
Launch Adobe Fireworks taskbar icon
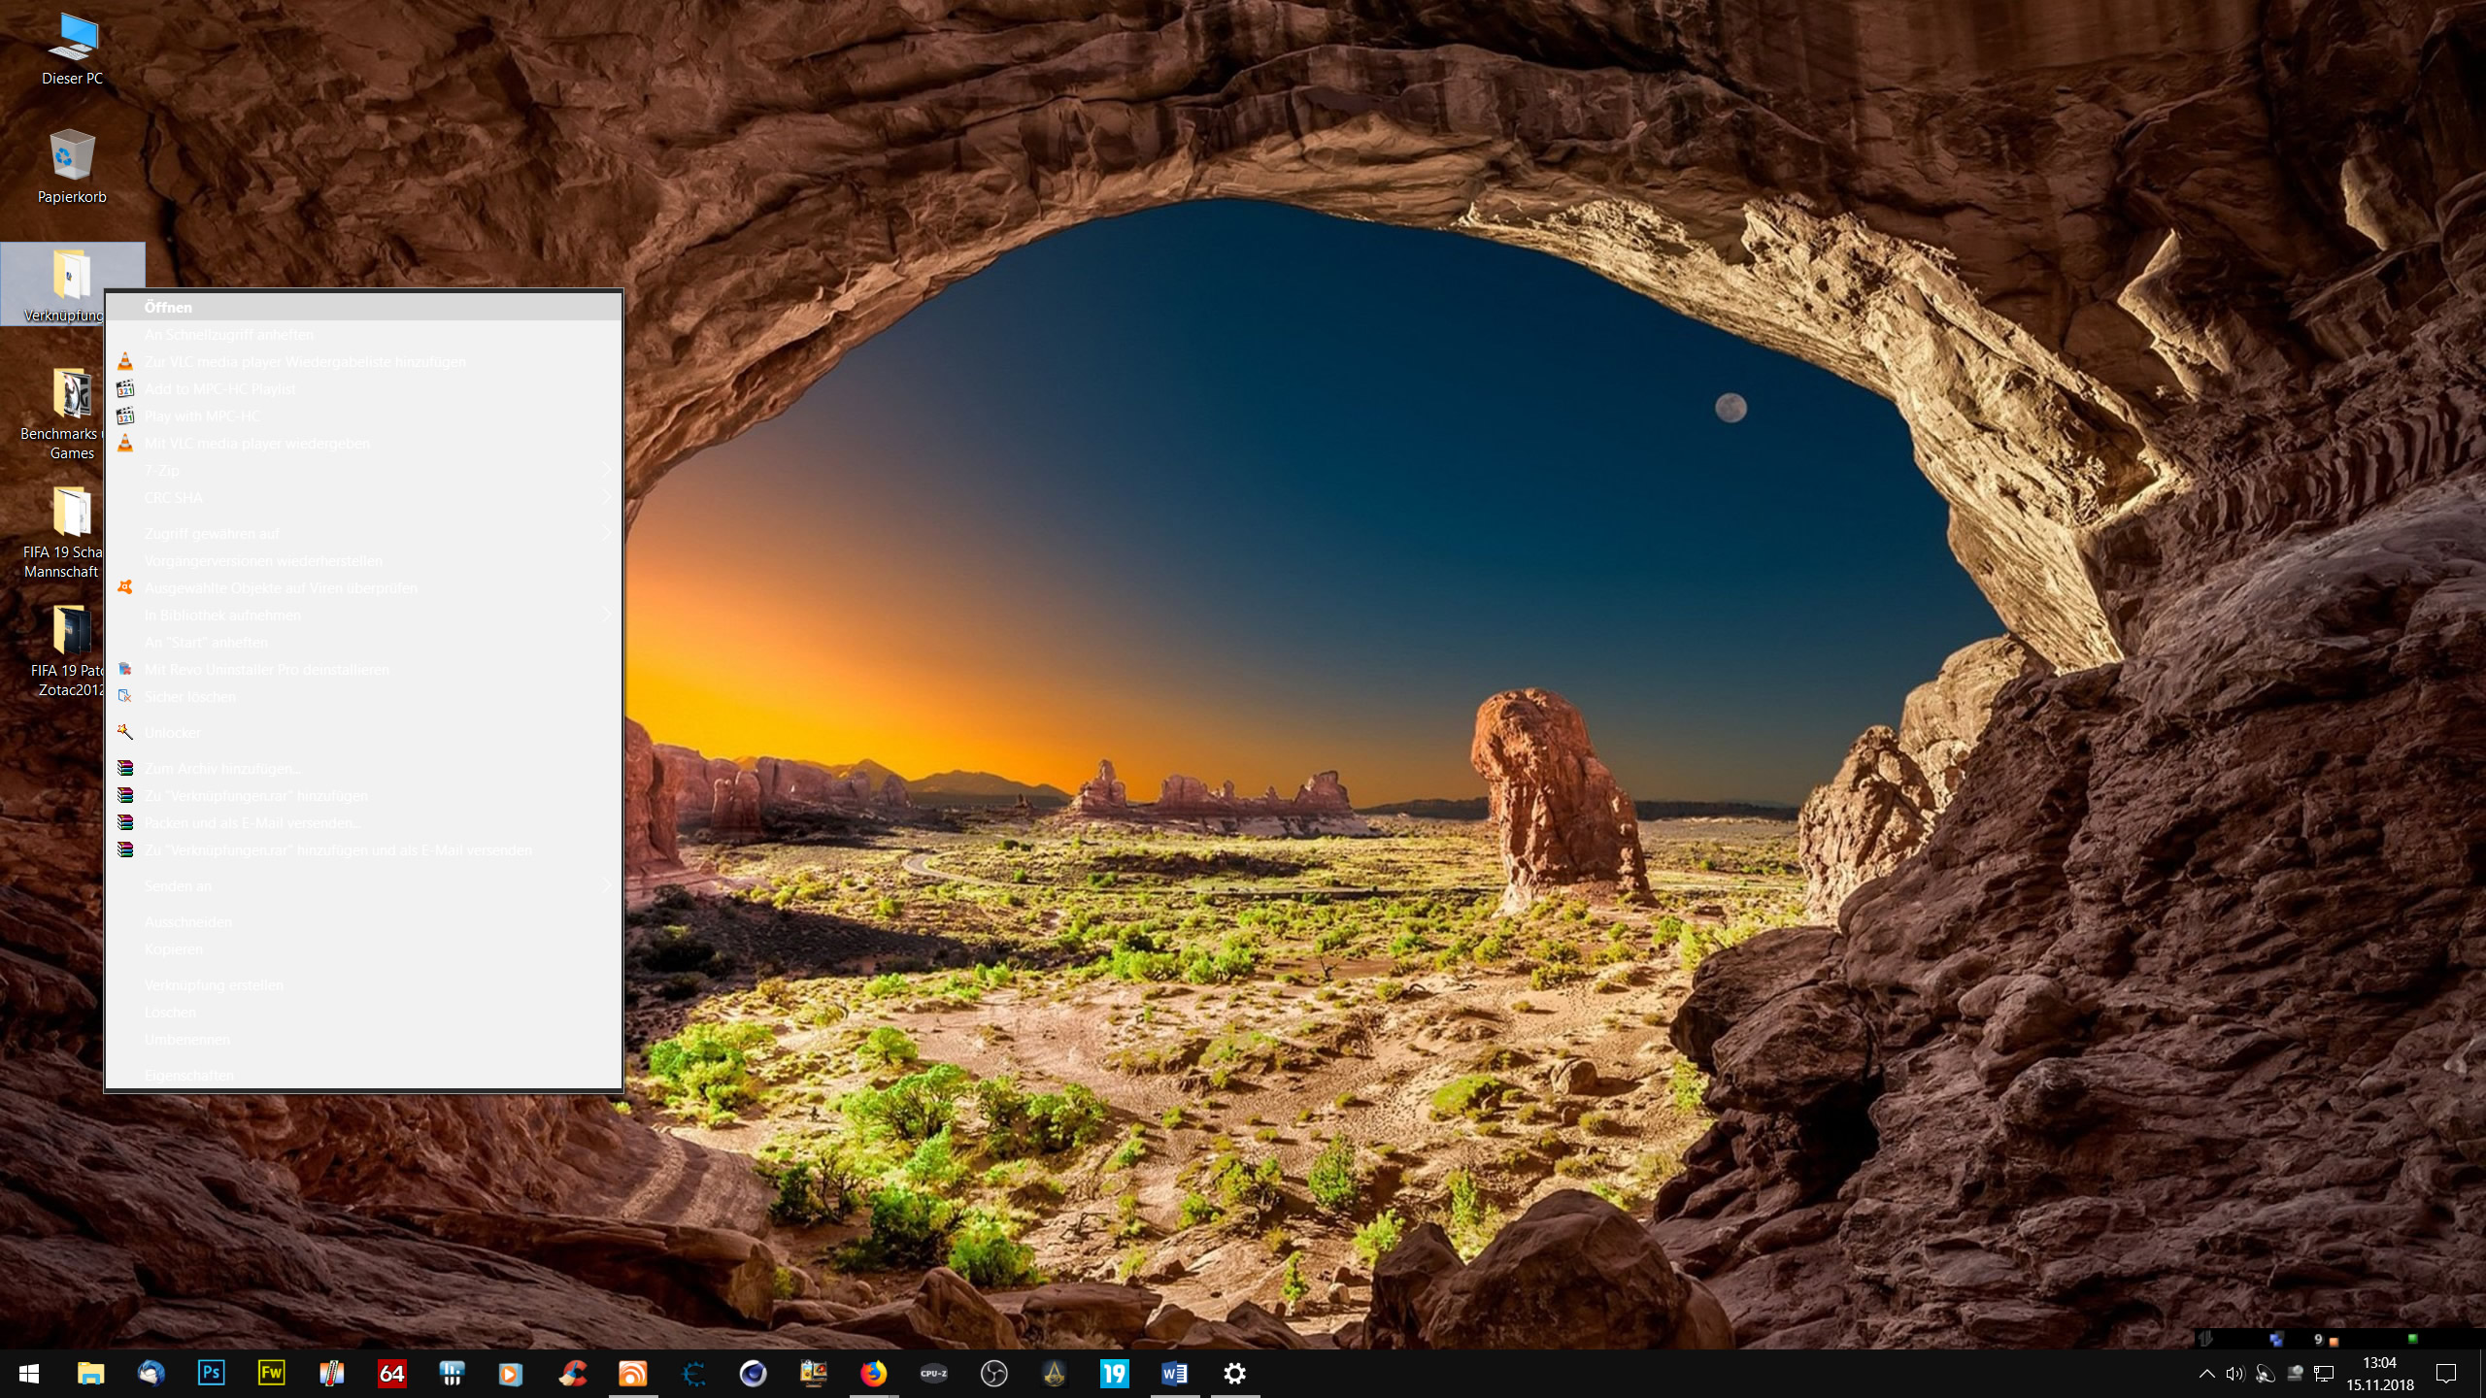(271, 1373)
